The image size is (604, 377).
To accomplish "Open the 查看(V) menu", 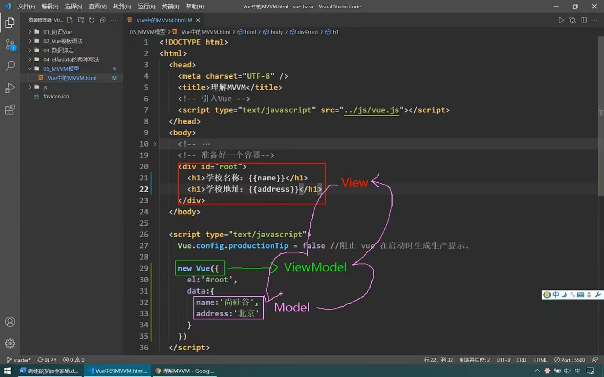I will click(x=98, y=6).
